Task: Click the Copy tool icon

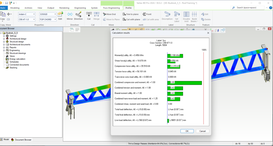Action: [2, 14]
